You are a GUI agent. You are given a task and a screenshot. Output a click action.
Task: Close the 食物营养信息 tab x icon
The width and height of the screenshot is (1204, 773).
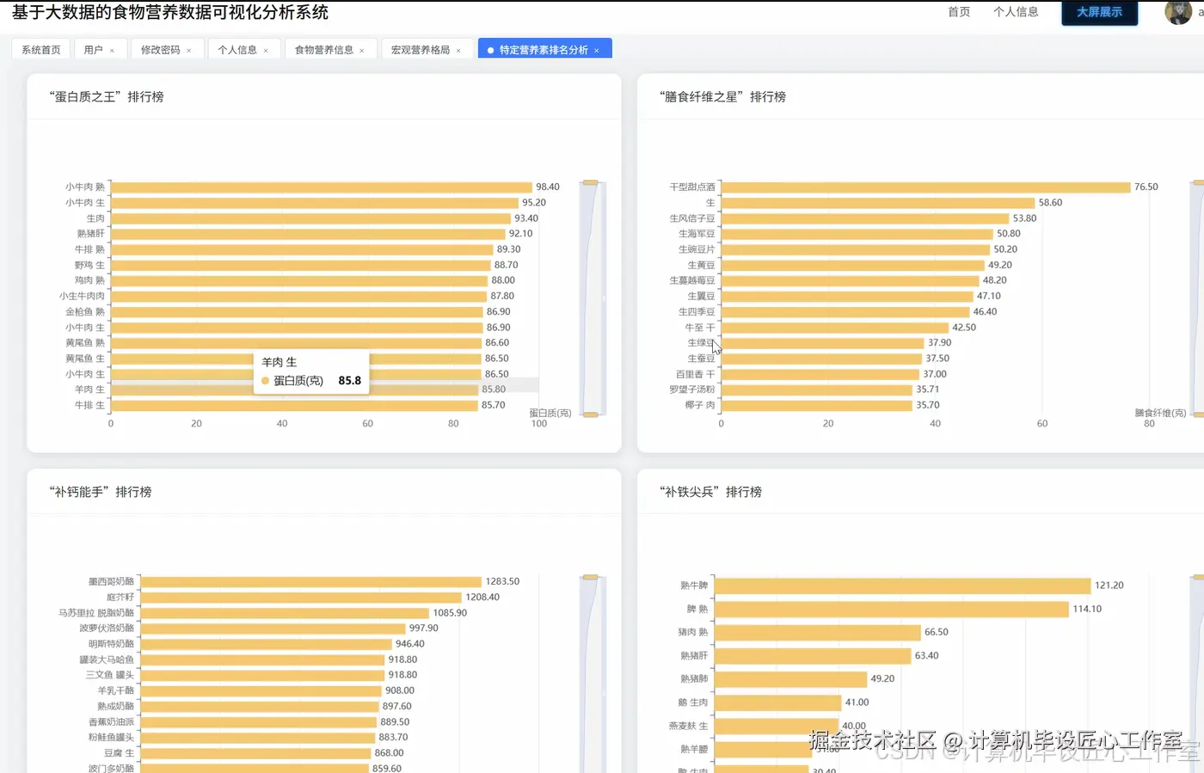coord(362,51)
